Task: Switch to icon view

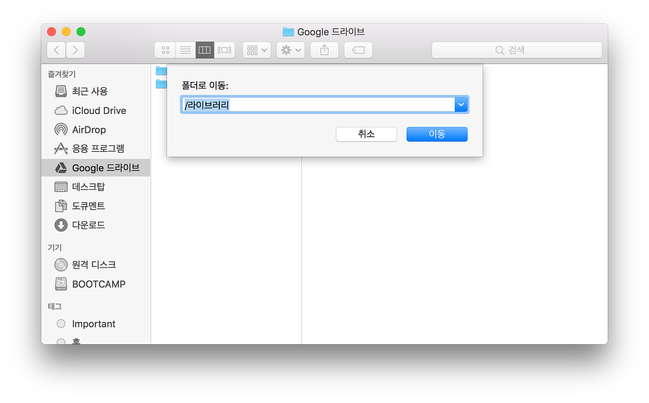Action: coord(165,50)
